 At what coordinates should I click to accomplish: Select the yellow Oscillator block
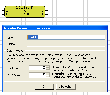[25, 12]
